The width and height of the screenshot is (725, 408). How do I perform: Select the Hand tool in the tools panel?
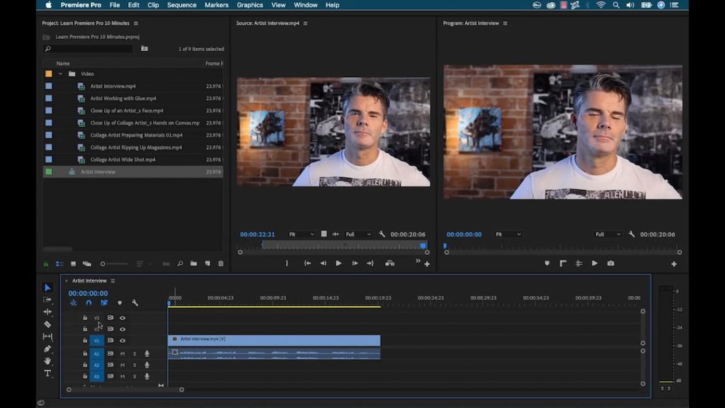coord(47,361)
